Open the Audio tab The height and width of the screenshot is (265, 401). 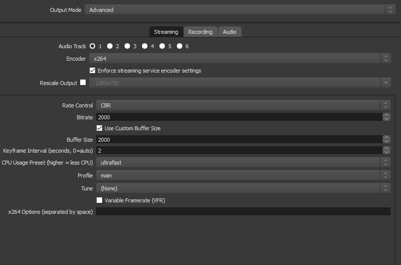(230, 32)
